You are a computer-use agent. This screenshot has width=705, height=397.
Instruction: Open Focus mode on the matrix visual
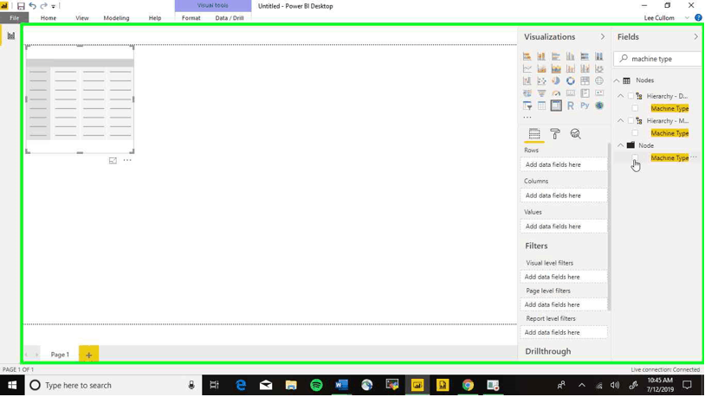point(113,160)
